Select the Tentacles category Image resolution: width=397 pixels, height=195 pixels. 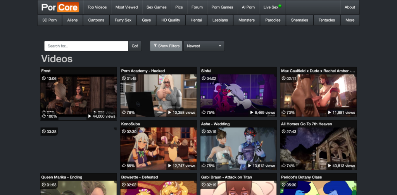click(326, 20)
